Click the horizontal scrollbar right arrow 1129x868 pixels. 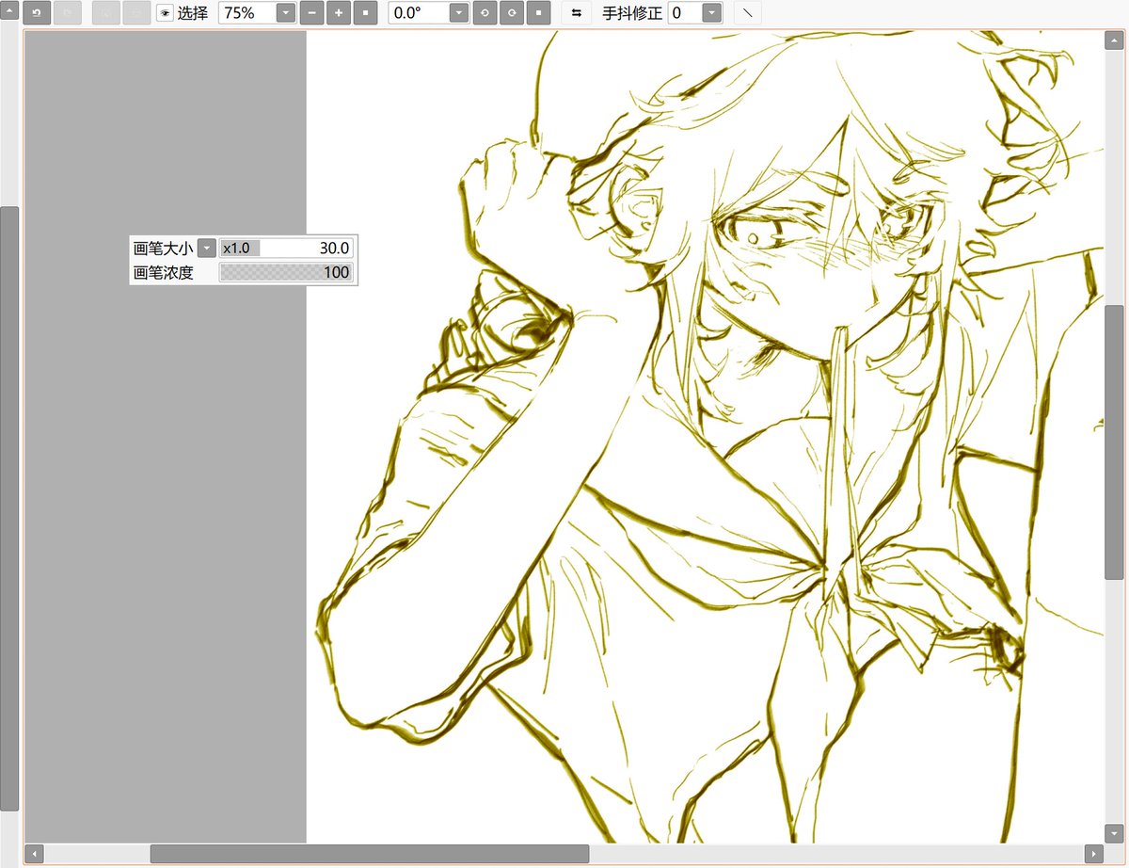[x=1093, y=854]
